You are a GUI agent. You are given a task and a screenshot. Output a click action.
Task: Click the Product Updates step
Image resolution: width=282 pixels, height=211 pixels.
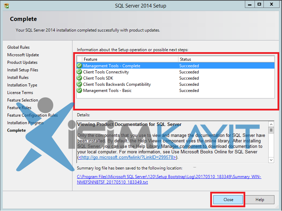22,62
